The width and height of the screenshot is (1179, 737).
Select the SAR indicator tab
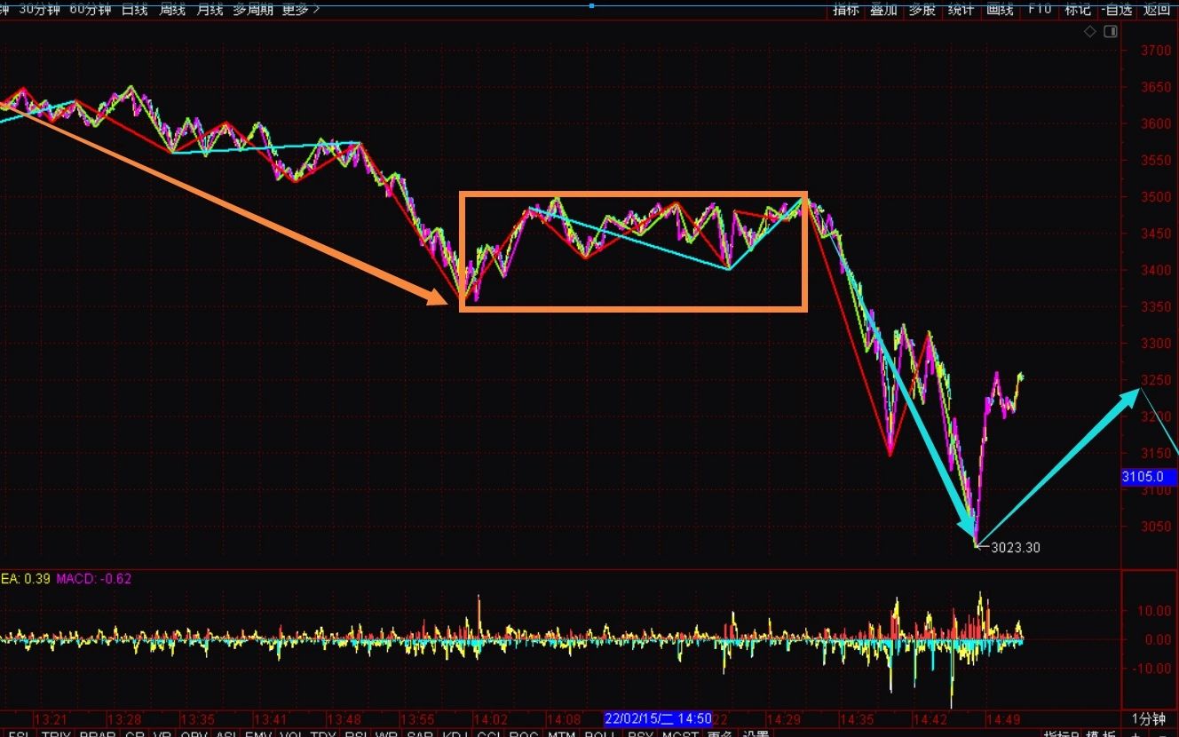420,733
